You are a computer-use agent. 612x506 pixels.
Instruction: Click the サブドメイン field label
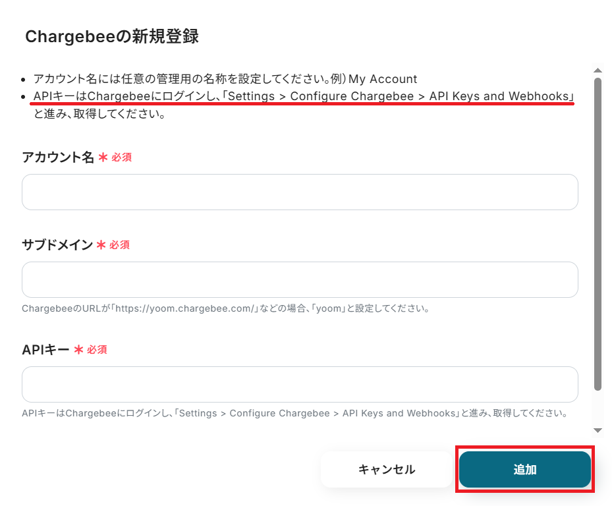57,245
